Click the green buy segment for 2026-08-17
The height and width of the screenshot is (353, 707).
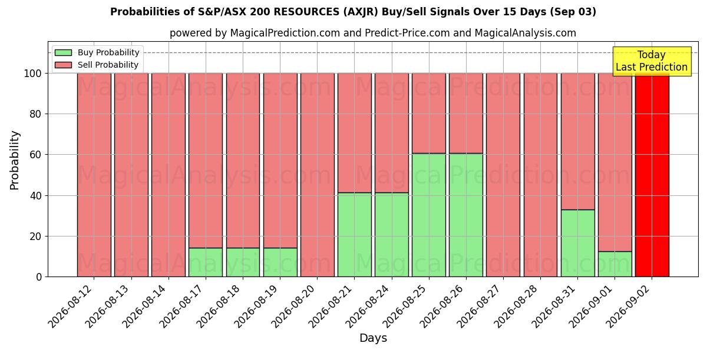pos(206,262)
